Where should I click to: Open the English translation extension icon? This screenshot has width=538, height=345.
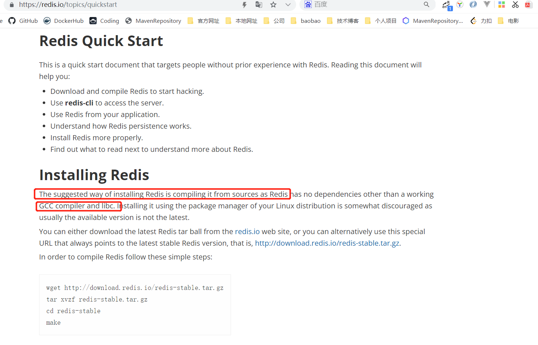(447, 5)
